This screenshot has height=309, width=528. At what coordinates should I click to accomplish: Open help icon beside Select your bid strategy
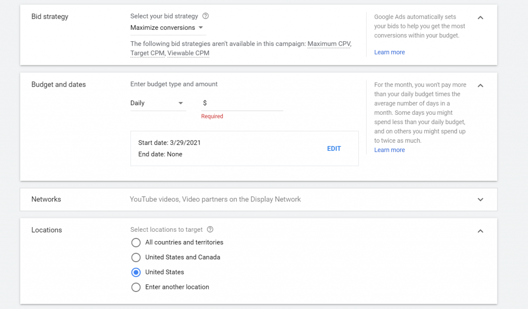205,16
